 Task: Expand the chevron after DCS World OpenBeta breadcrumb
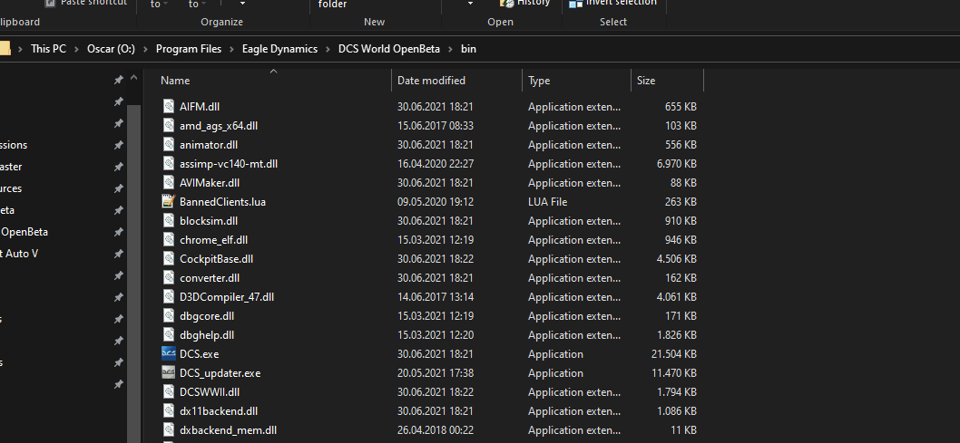pos(451,49)
